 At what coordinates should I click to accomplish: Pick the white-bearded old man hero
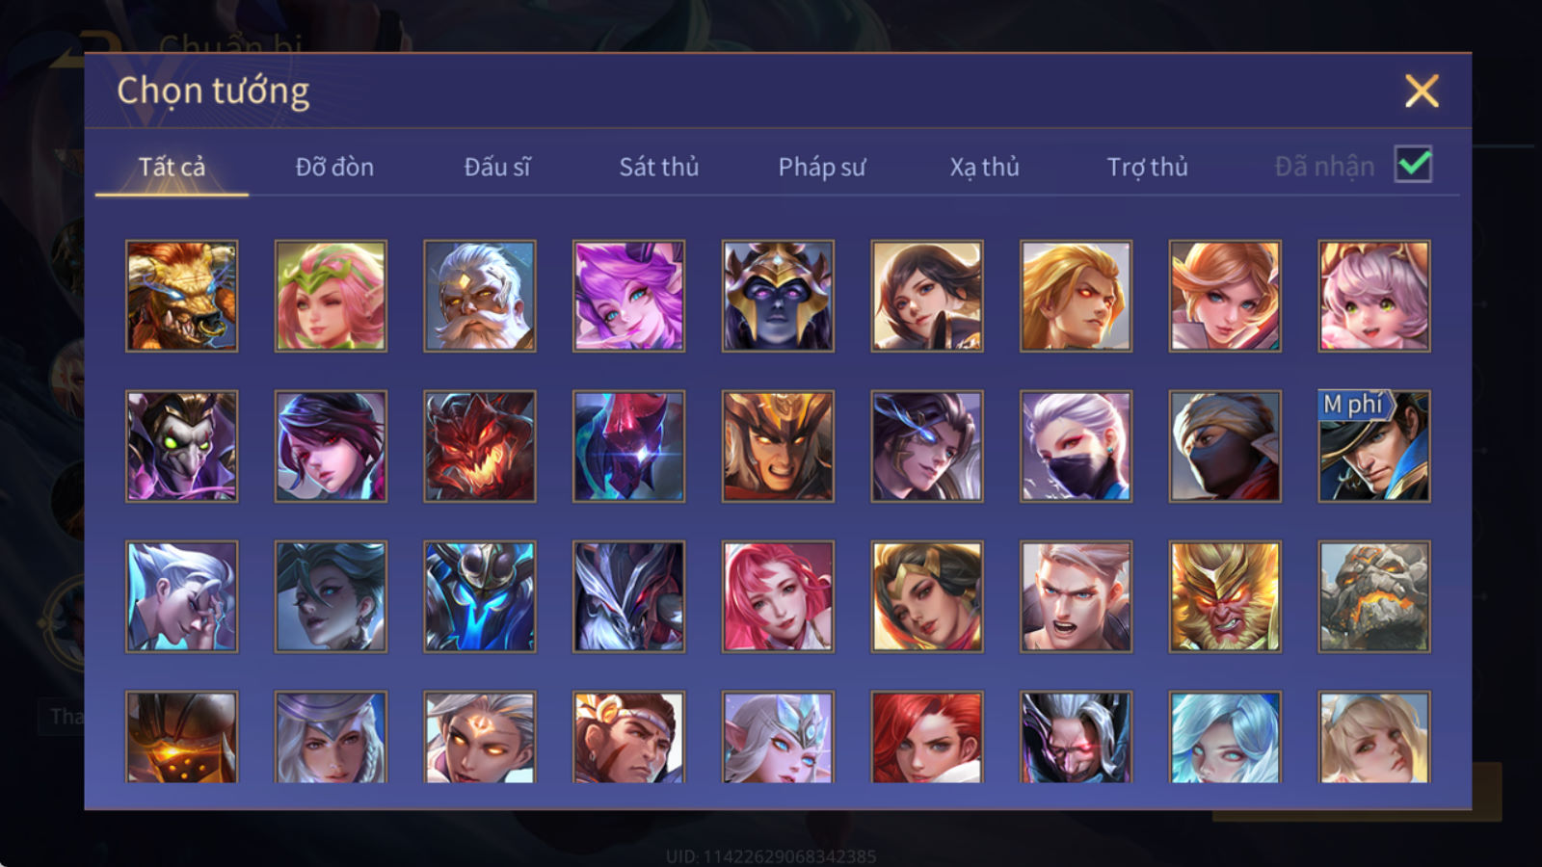click(480, 296)
